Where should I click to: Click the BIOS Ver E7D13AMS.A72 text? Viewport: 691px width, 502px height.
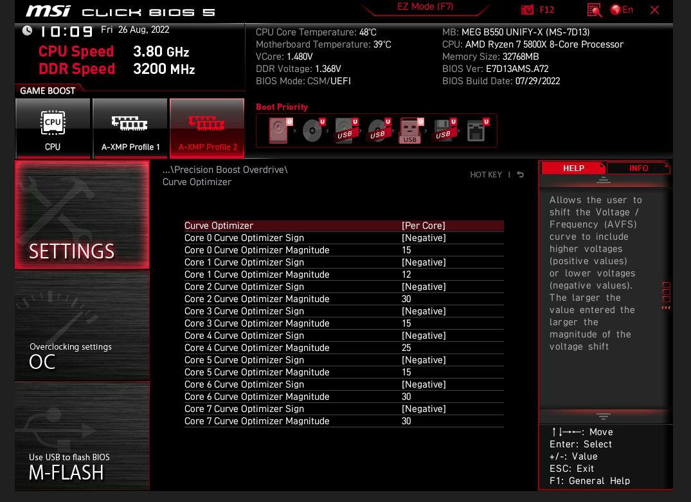point(496,69)
